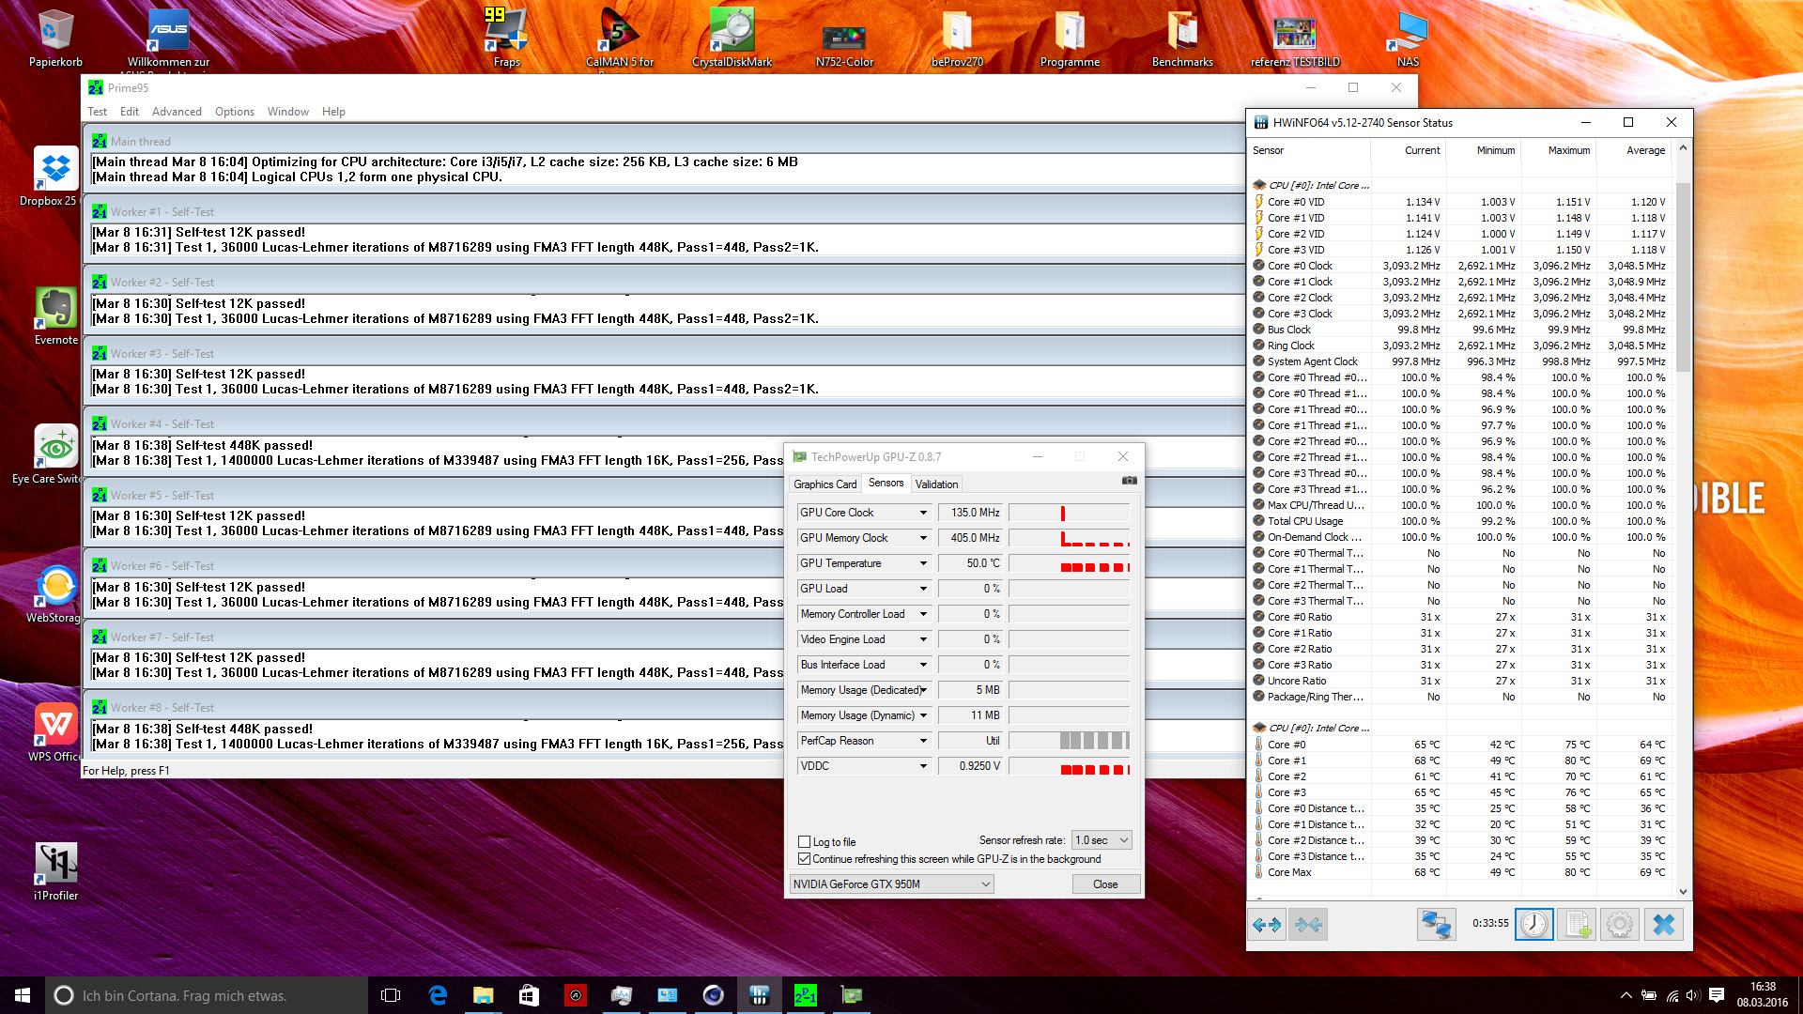Image resolution: width=1803 pixels, height=1014 pixels.
Task: Click HWiNFO blue X close sensors button
Action: [x=1663, y=925]
